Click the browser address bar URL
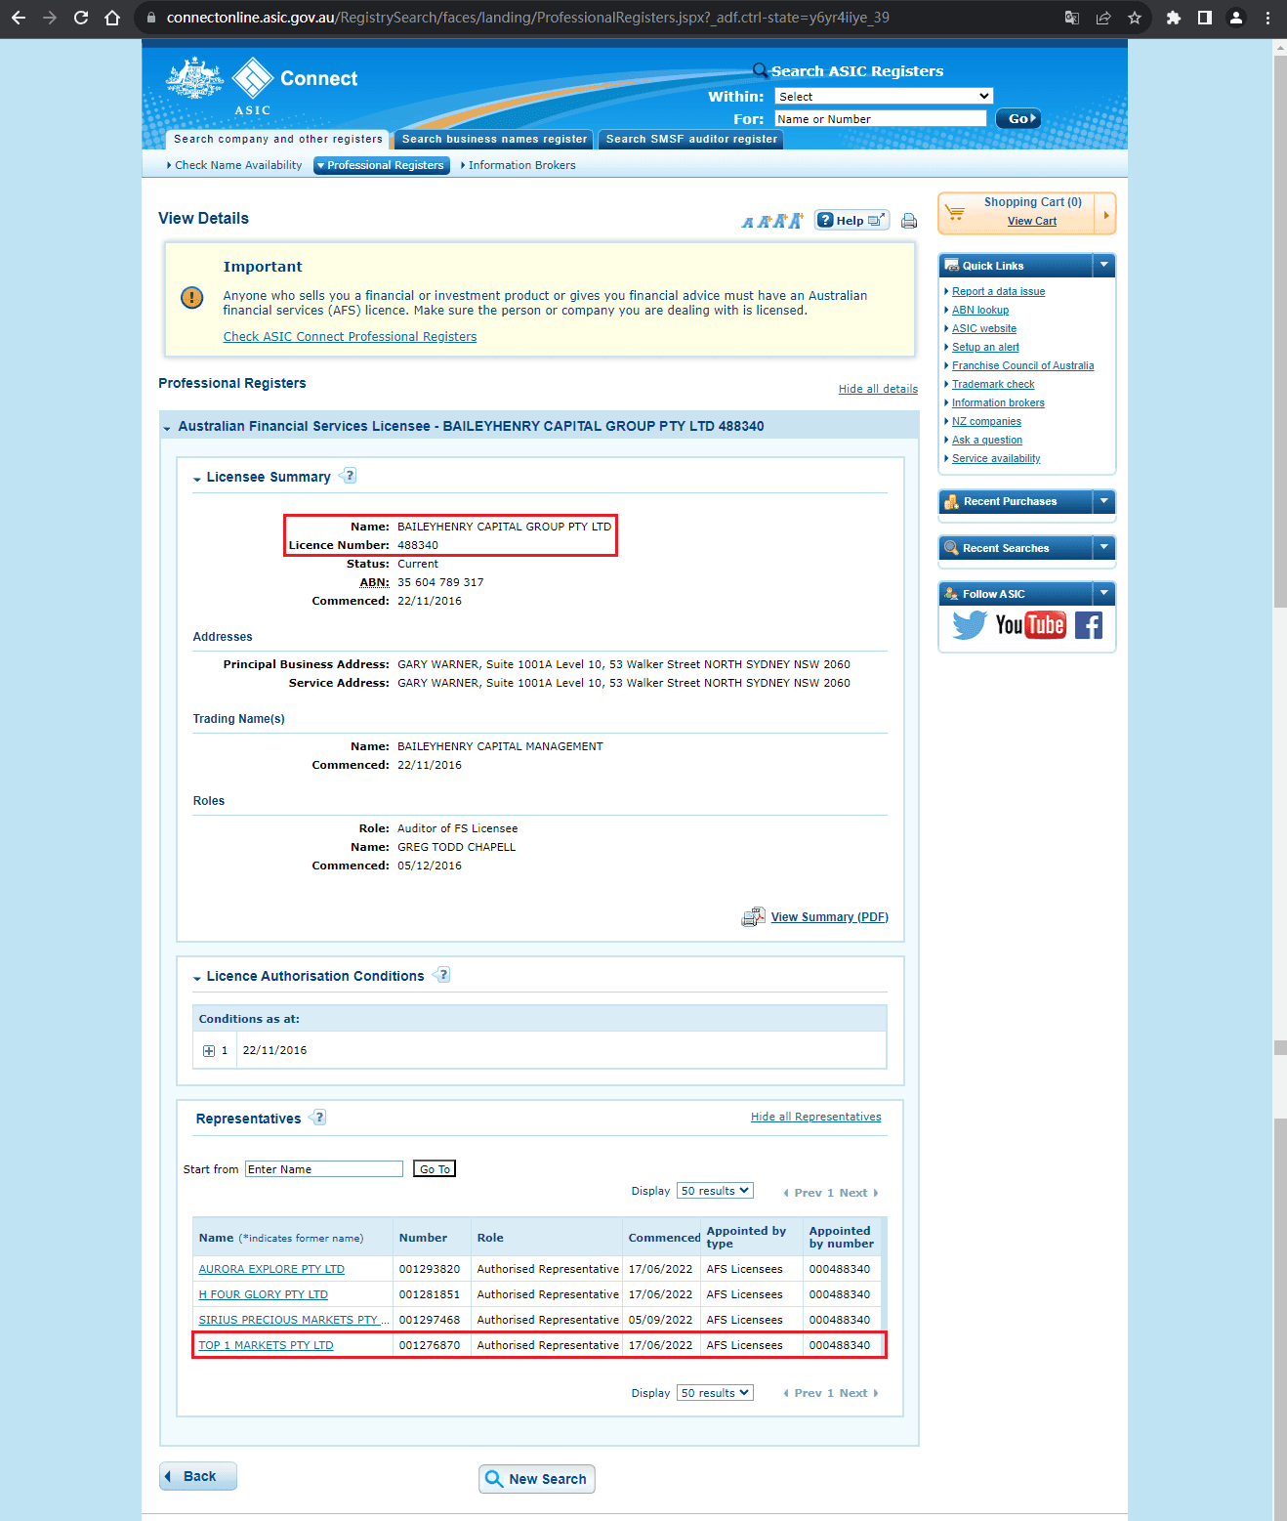Viewport: 1287px width, 1521px height. pos(527,18)
